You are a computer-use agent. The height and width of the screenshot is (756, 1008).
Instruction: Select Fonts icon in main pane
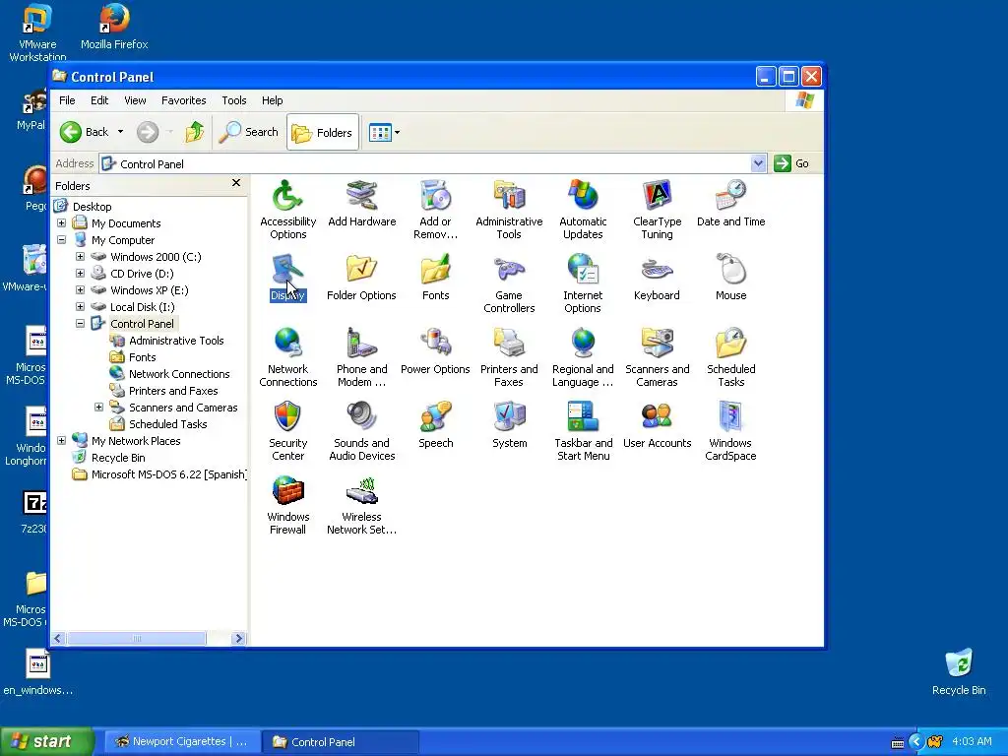[x=435, y=277]
